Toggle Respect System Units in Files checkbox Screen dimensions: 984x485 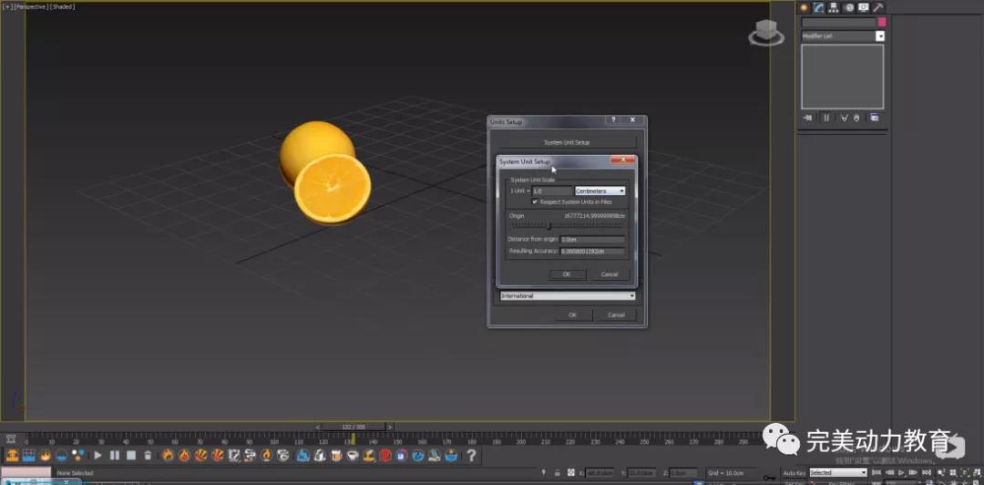[535, 201]
